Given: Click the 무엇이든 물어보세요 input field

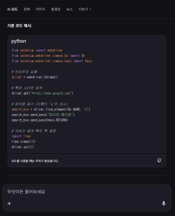Looking at the screenshot, I should click(82, 192).
